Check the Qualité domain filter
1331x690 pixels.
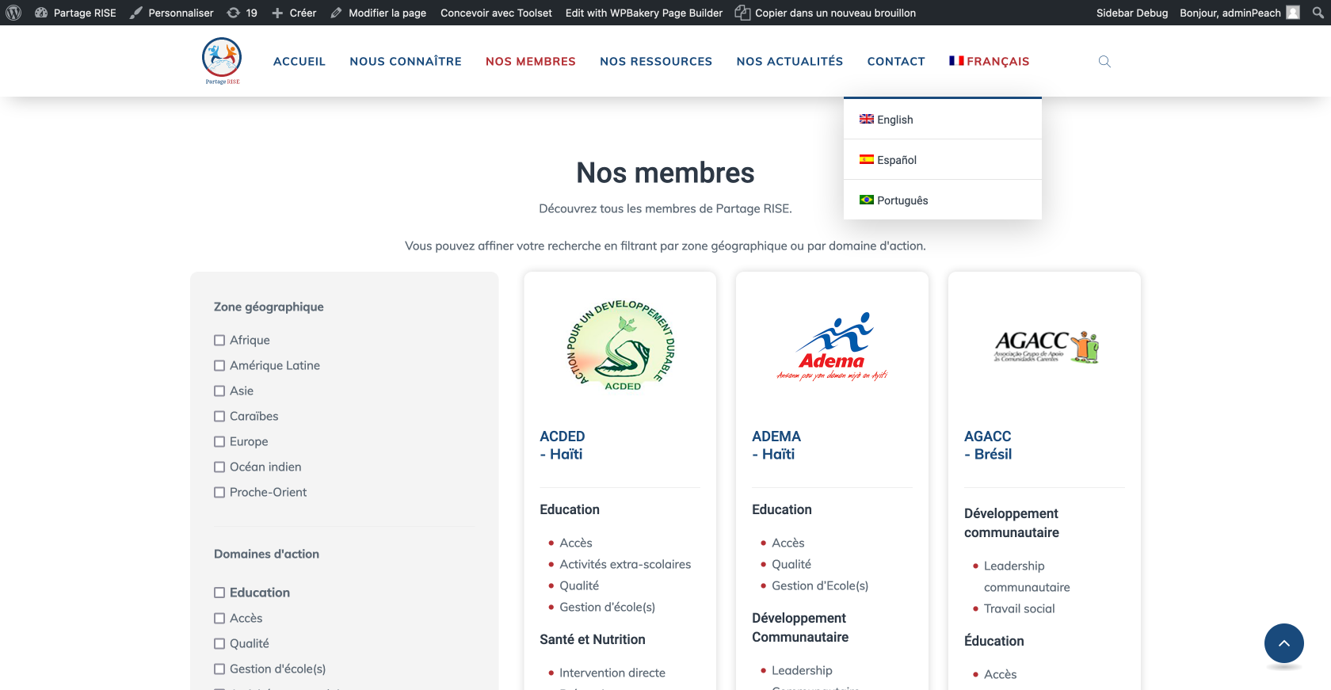219,643
